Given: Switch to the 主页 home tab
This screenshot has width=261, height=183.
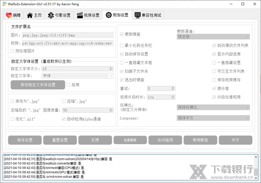Looking at the screenshot, I should [34, 15].
